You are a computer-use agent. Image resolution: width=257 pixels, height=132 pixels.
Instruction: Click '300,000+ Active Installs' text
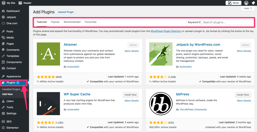163,127
